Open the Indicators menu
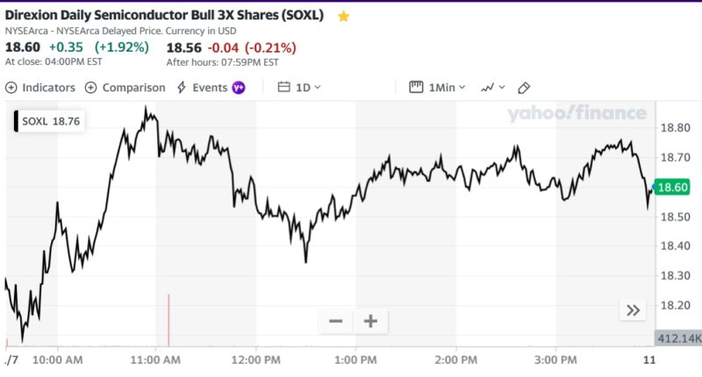The image size is (702, 377). click(40, 88)
